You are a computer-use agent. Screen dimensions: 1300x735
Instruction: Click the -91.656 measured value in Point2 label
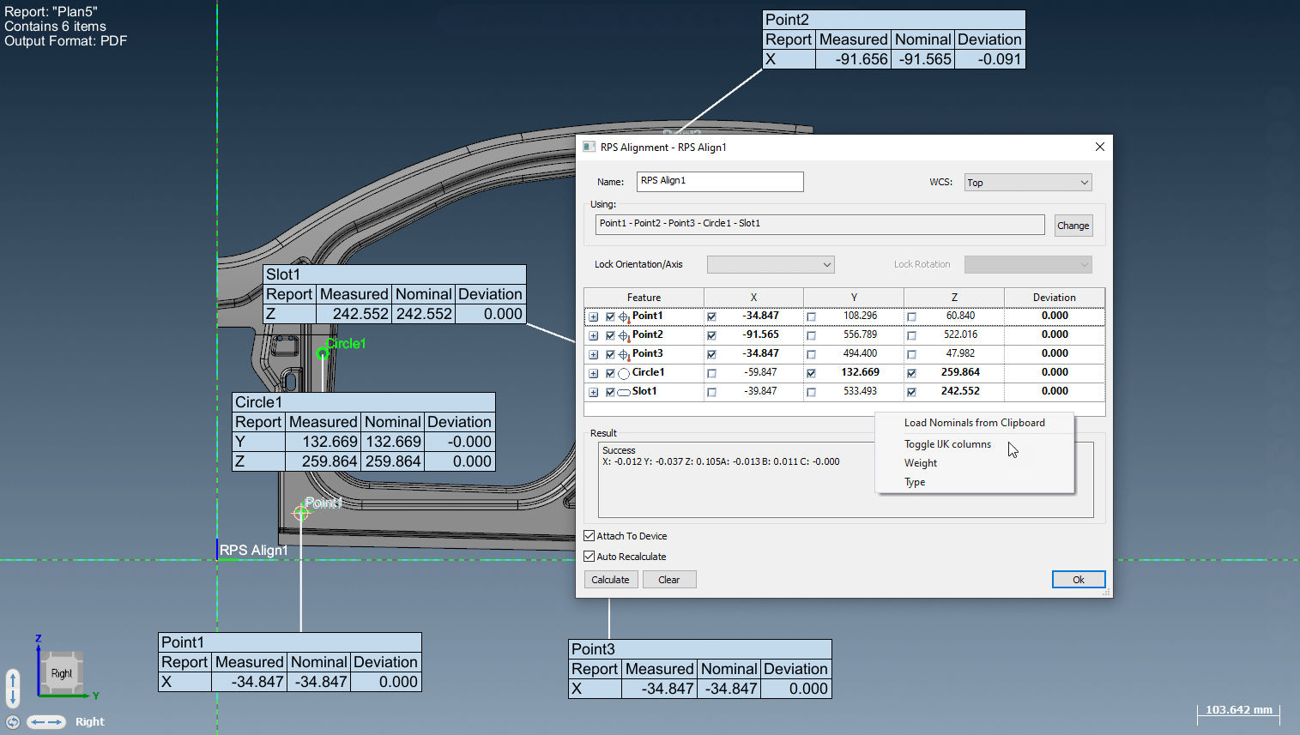[861, 59]
